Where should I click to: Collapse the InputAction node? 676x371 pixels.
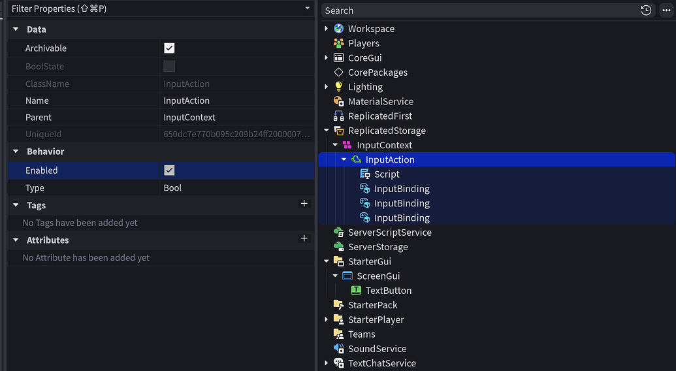click(344, 159)
